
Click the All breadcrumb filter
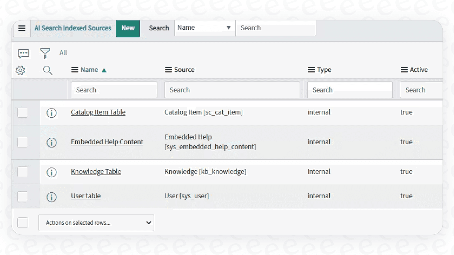[63, 53]
